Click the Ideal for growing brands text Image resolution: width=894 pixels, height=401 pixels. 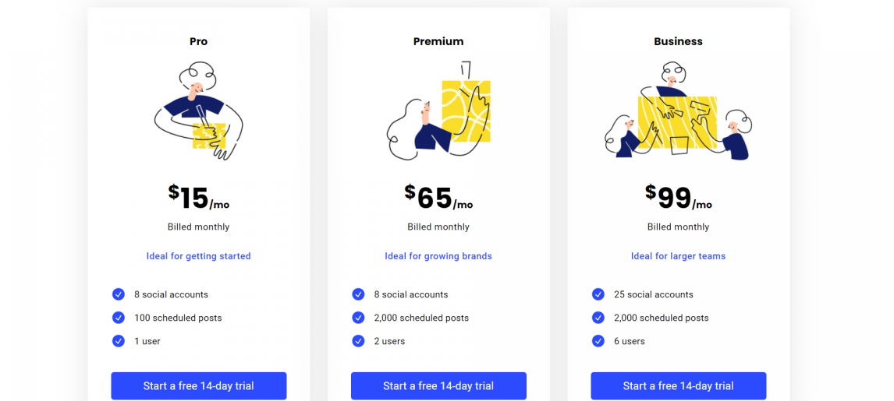click(x=438, y=256)
